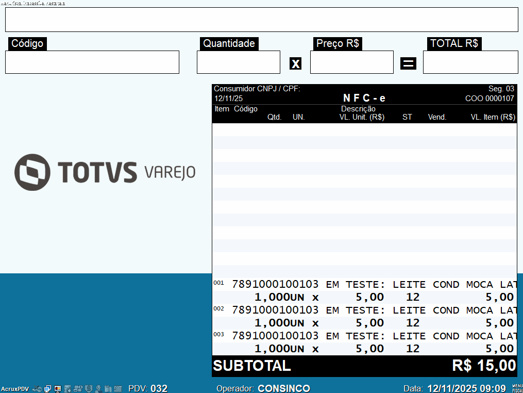
Task: Click item 001 description LEITE COND MOCA
Action: pos(443,285)
